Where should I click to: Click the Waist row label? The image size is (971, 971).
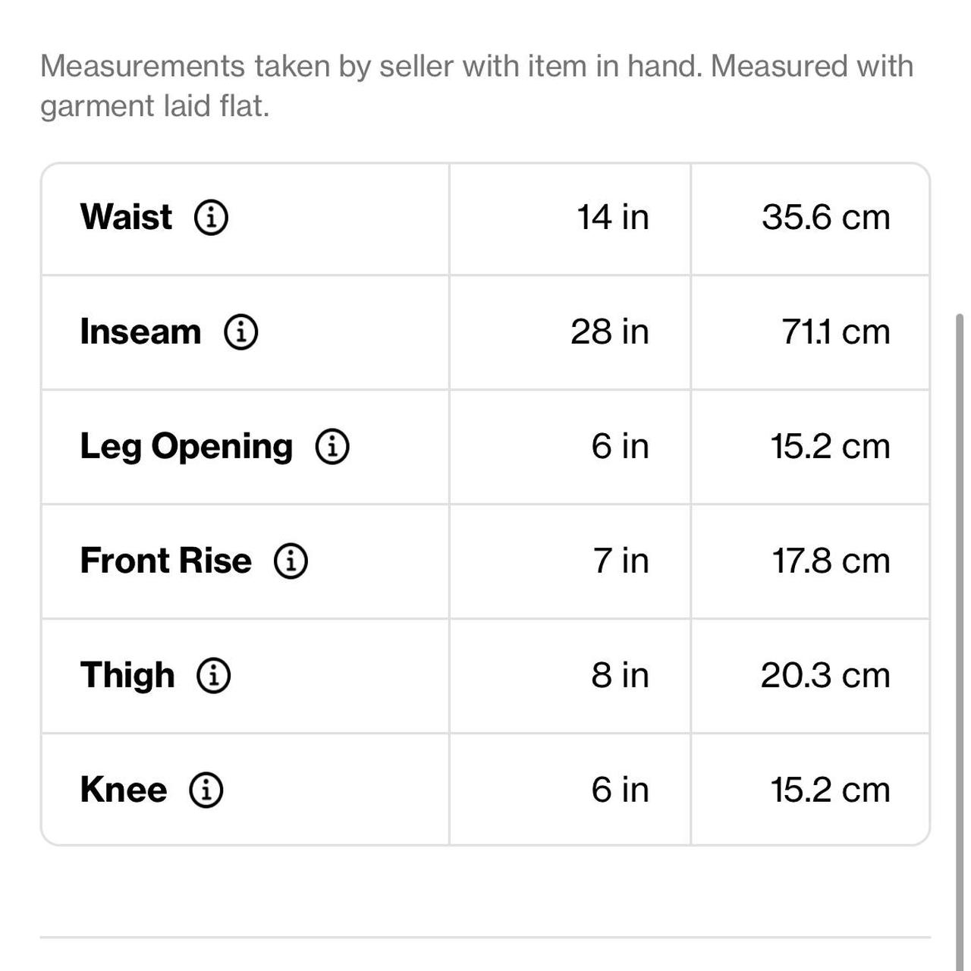(126, 217)
